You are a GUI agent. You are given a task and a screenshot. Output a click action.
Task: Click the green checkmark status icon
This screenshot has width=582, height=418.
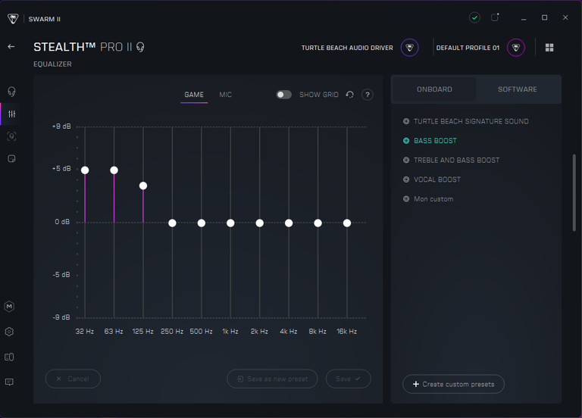click(x=474, y=17)
